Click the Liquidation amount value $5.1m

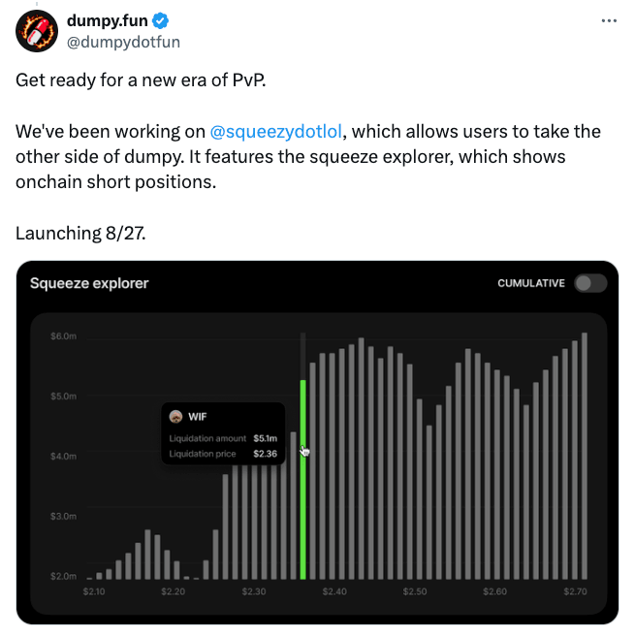(x=265, y=439)
